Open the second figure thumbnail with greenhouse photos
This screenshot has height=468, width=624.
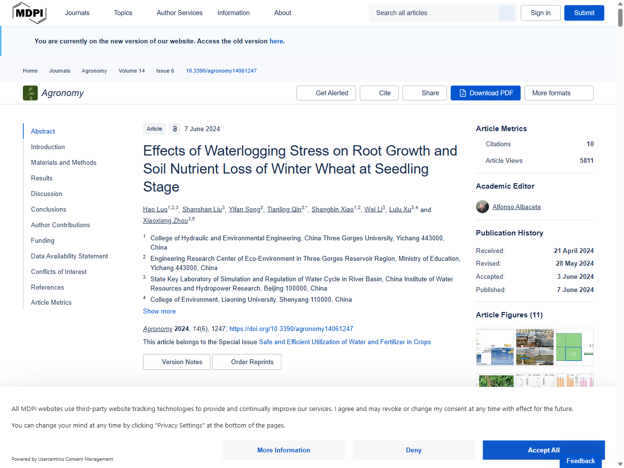[535, 347]
